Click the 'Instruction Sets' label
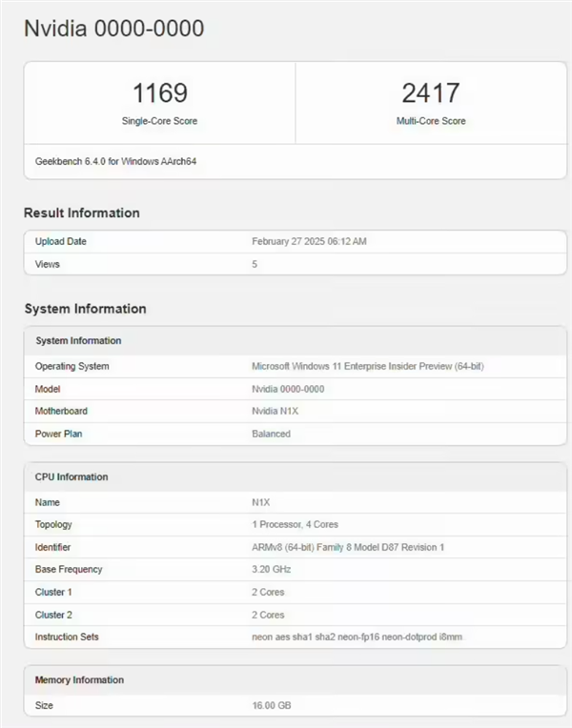 67,637
